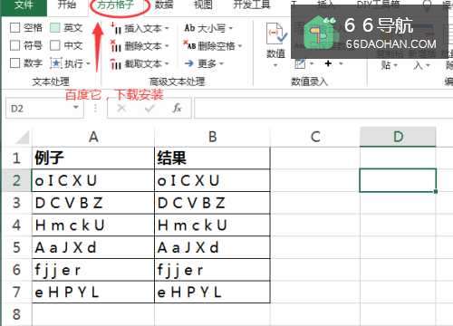Click cell B2 with o I C X U
Screen dimensions: 453x326
212,180
